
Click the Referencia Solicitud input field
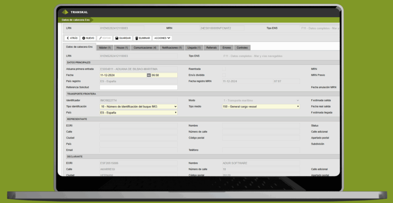139,87
